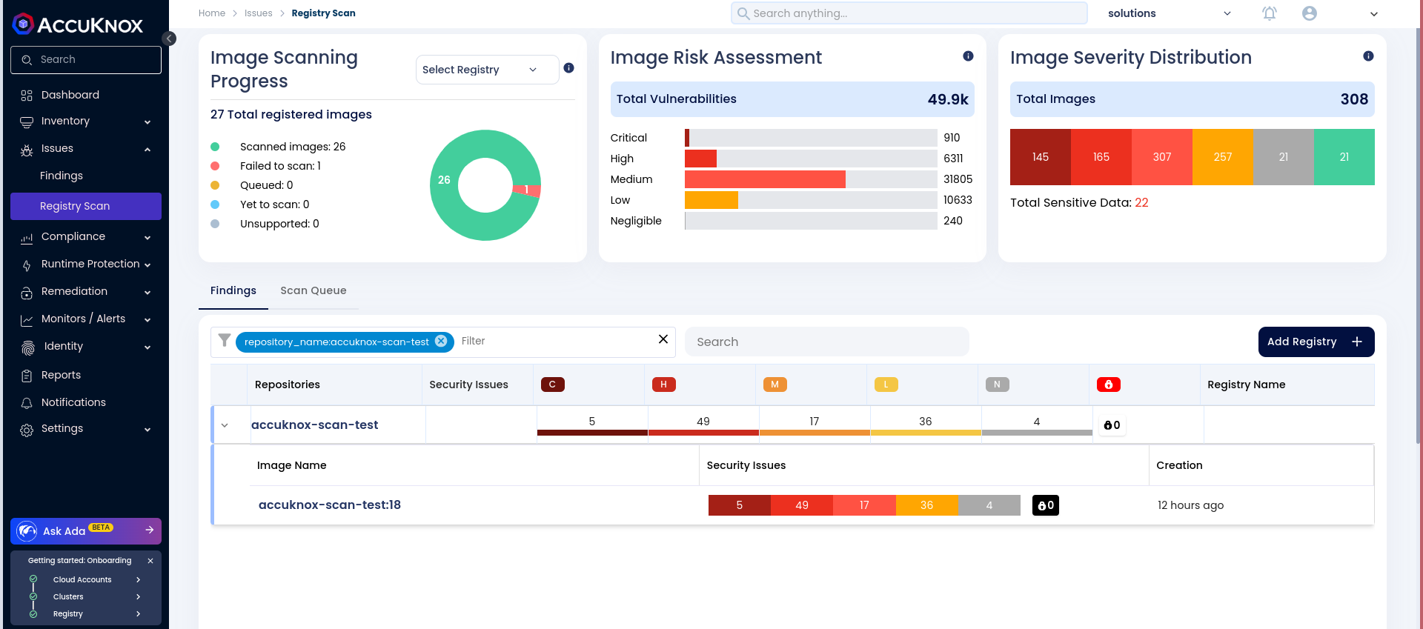Click the High H severity column badge
1423x629 pixels.
click(x=664, y=385)
